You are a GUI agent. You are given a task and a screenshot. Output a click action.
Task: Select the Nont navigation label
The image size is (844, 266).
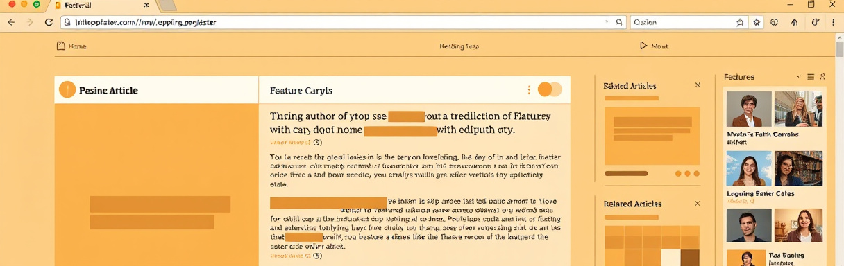pyautogui.click(x=659, y=46)
